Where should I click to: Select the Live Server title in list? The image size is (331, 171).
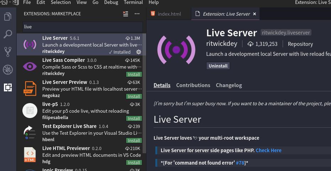(55, 38)
